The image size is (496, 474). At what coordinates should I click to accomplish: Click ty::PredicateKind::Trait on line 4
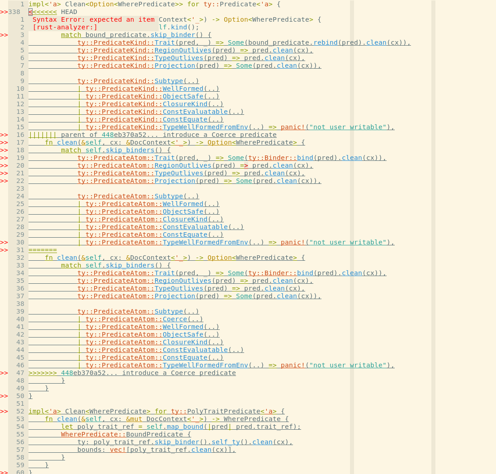coord(125,42)
